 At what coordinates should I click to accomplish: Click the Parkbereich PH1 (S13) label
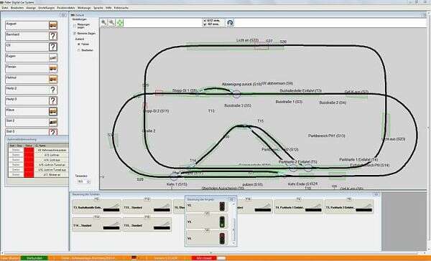(x=327, y=136)
